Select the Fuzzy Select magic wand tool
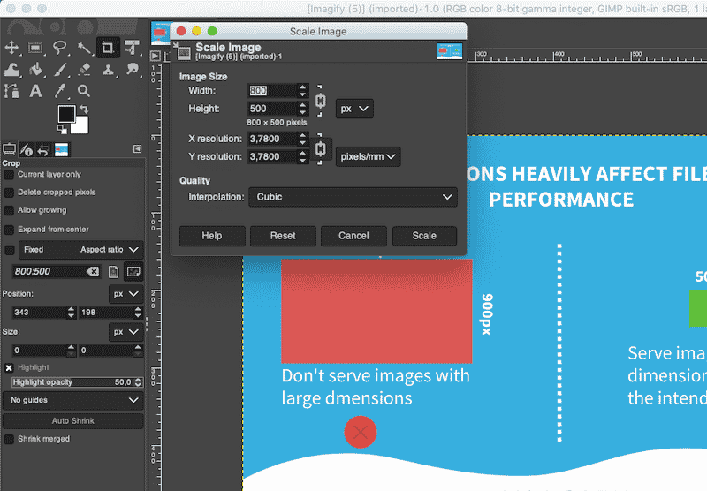 tap(84, 48)
